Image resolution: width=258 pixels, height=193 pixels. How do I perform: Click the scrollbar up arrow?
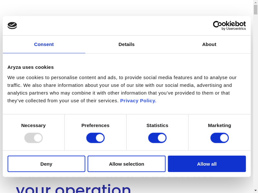tap(255, 2)
